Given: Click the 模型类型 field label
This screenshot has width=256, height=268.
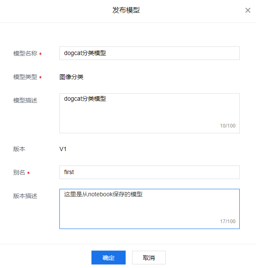Looking at the screenshot, I should pyautogui.click(x=25, y=77).
